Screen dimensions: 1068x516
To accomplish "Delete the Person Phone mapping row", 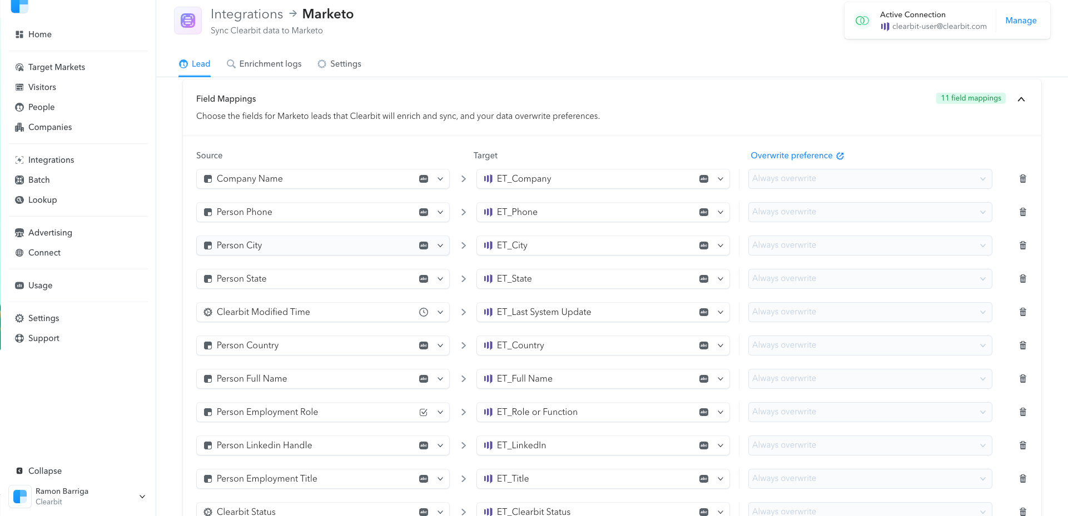I will pyautogui.click(x=1022, y=212).
